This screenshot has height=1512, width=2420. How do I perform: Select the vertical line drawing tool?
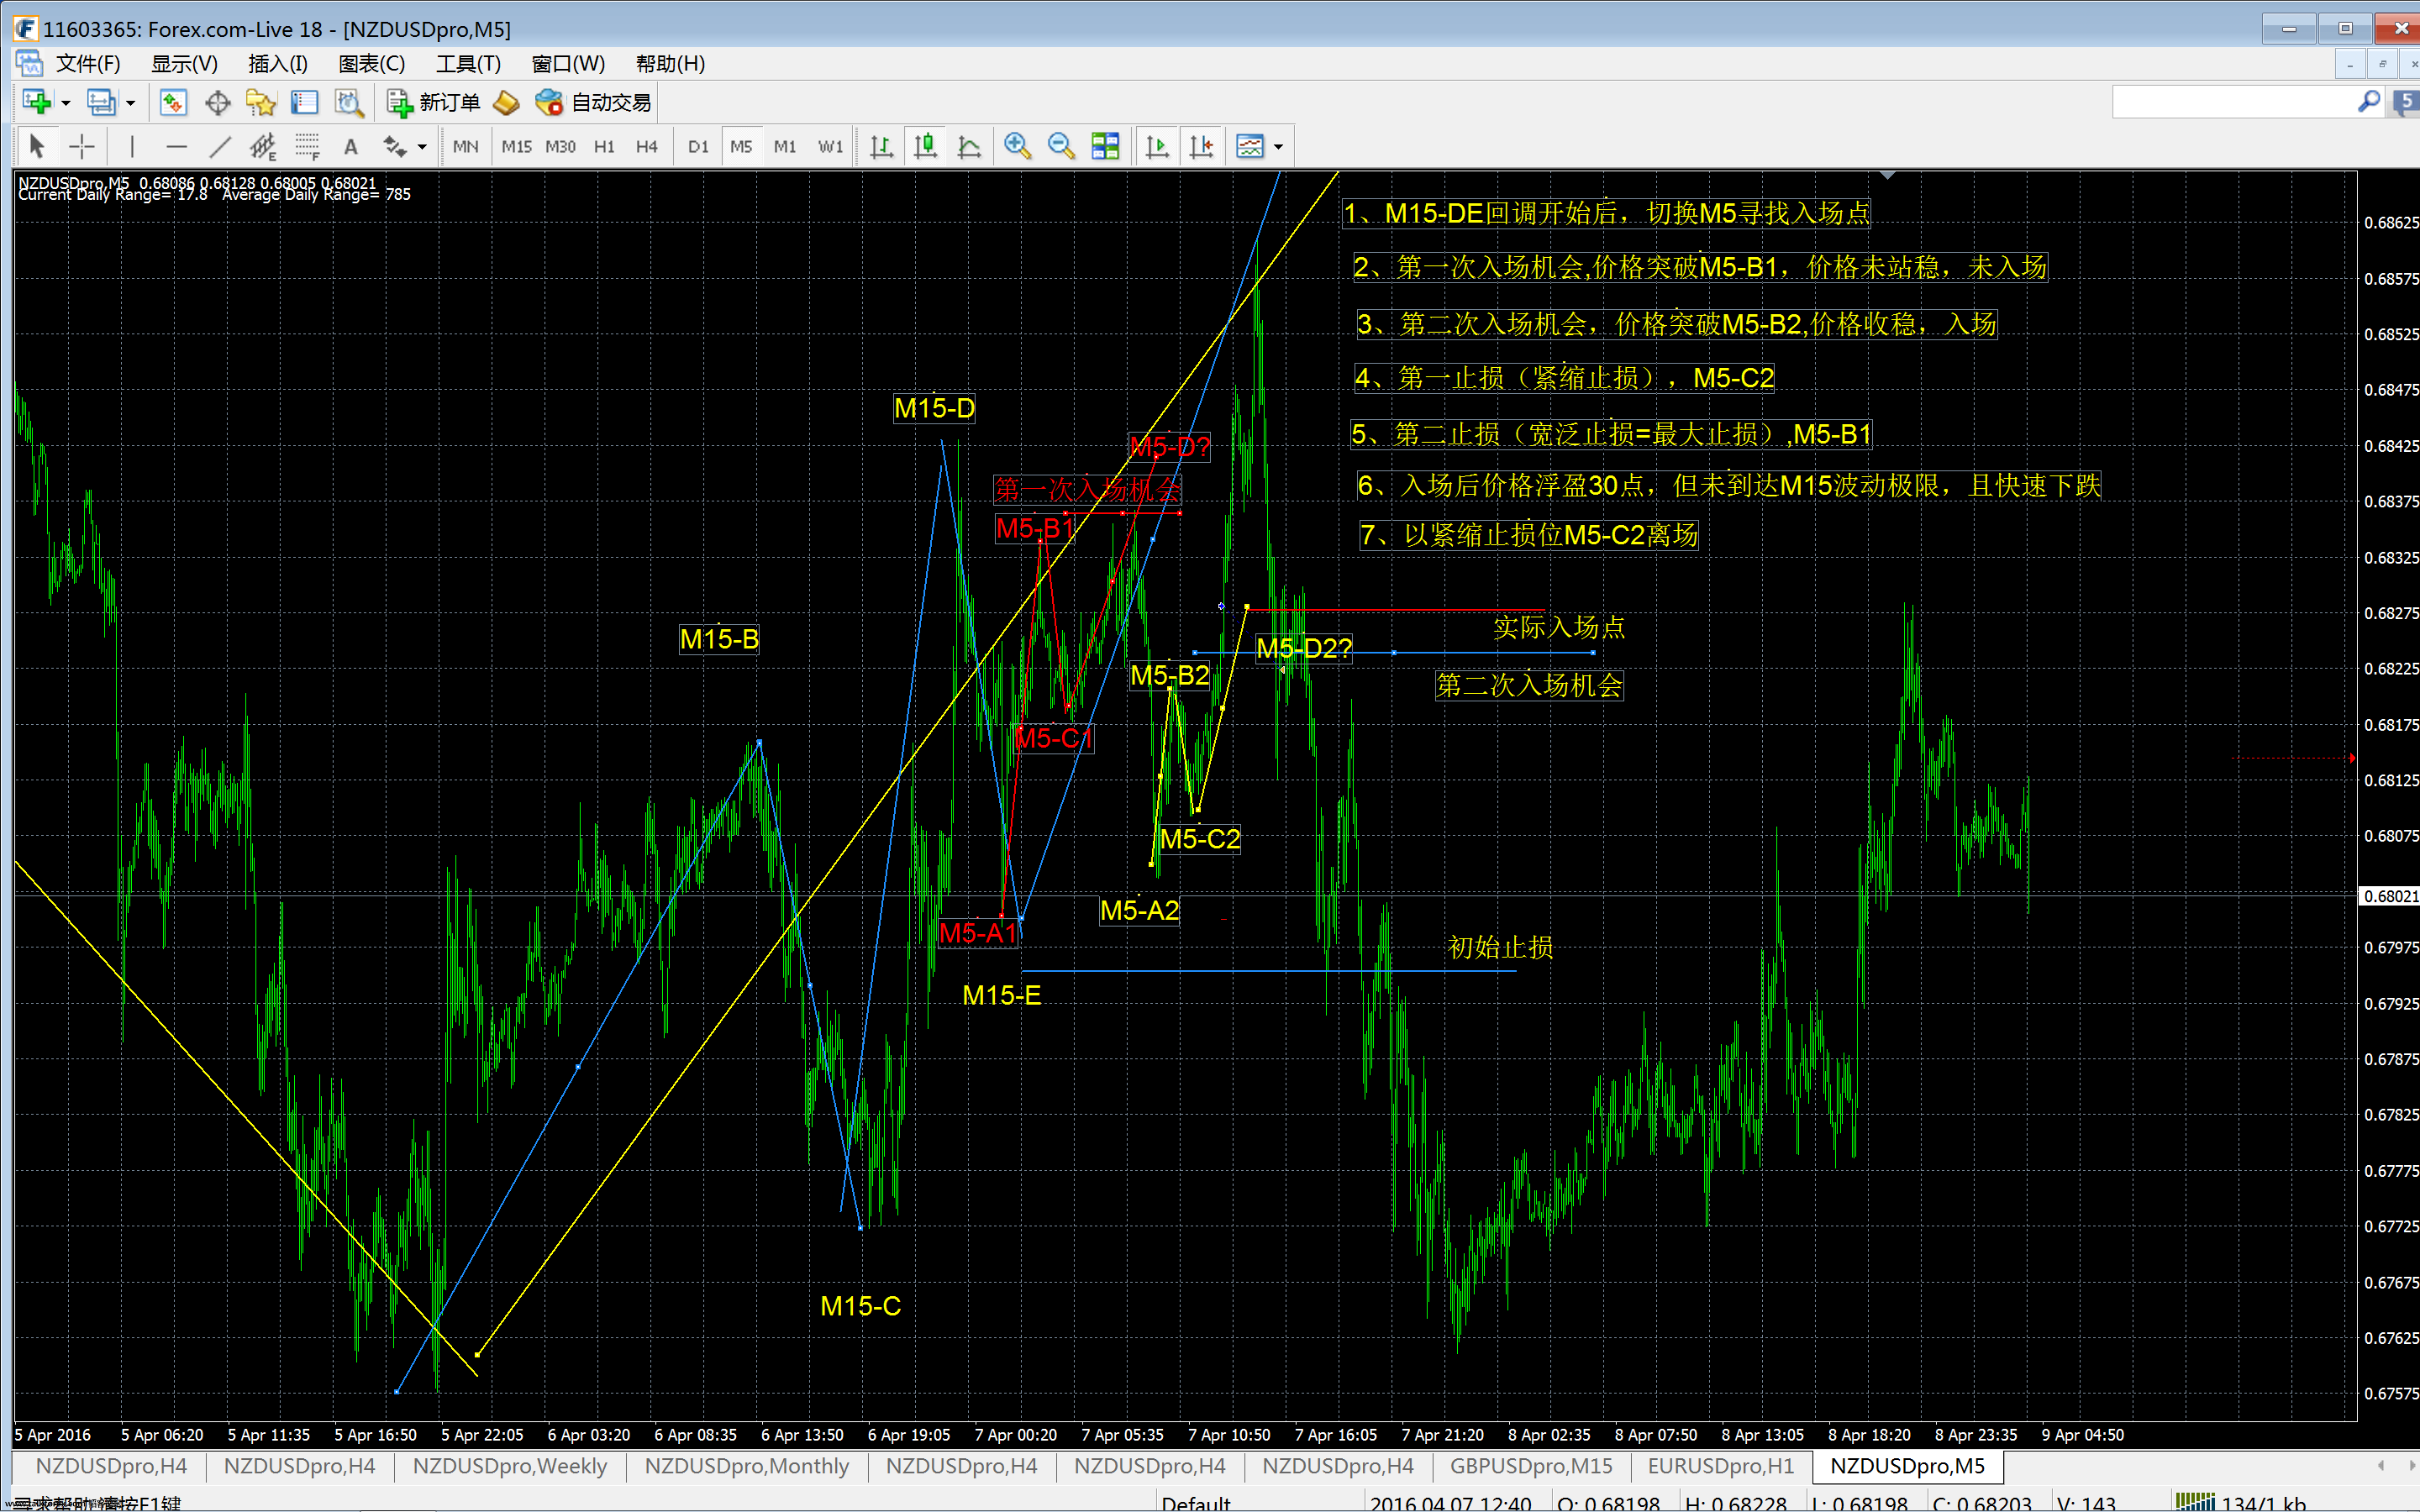click(x=132, y=147)
